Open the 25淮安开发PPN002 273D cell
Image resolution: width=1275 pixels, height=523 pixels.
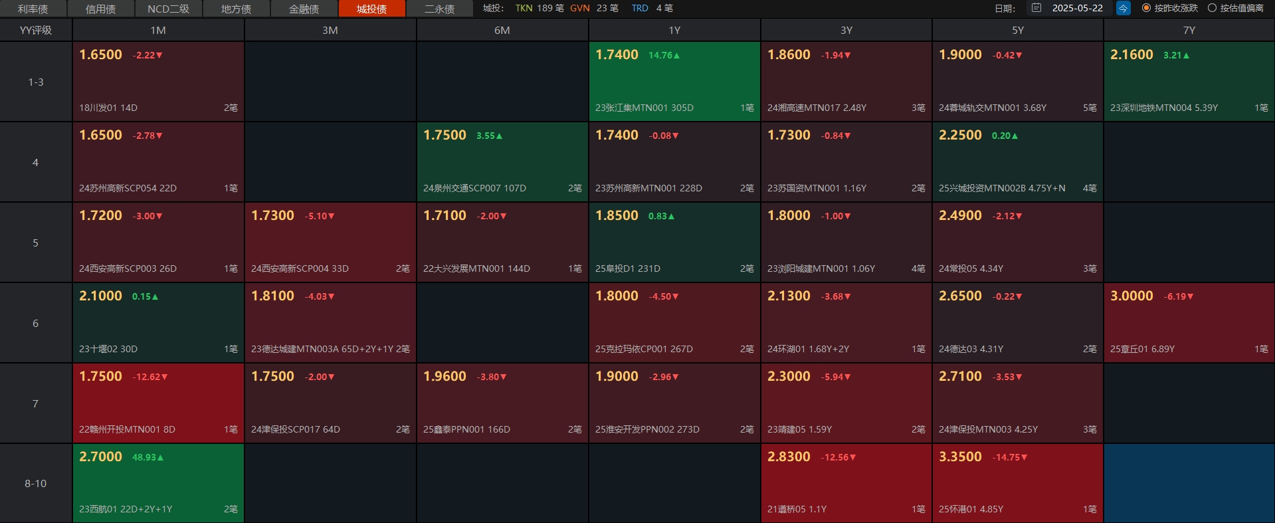[674, 403]
